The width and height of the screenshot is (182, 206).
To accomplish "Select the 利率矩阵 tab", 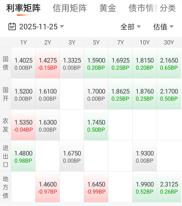I will pyautogui.click(x=23, y=8).
